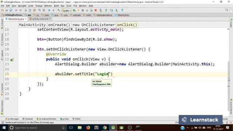This screenshot has width=233, height=131.
Task: Open the Project side panel tab
Action: point(2,24)
